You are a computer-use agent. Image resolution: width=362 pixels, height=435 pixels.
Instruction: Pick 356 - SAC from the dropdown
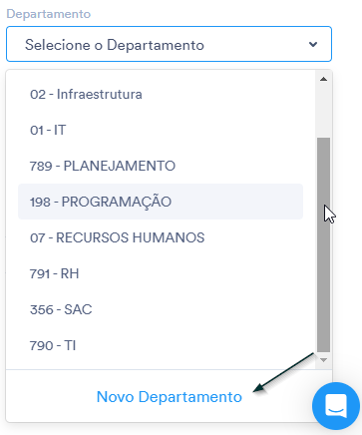(x=161, y=309)
